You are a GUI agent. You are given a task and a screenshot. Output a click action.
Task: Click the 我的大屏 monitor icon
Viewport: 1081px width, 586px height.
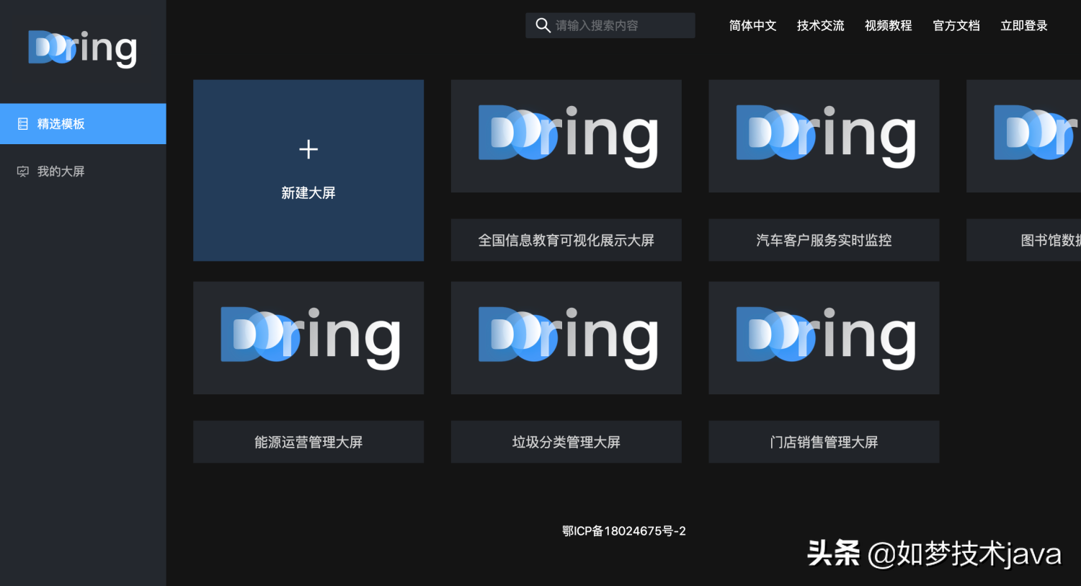tap(23, 172)
